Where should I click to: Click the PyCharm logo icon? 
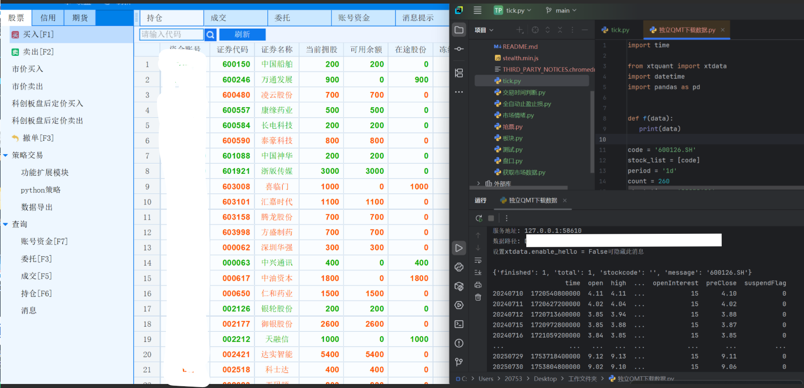(x=459, y=10)
